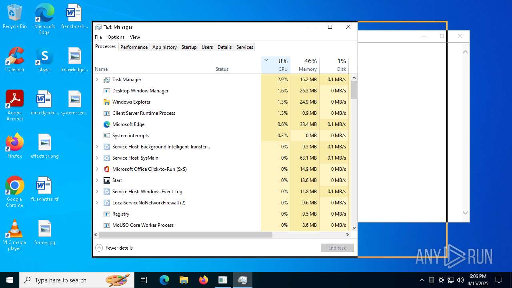Open the clock showing 6:06 PM

click(x=478, y=280)
